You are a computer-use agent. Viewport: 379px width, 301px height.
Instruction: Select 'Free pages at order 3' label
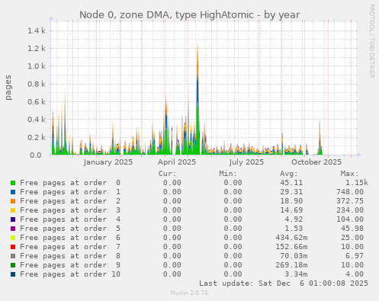pyautogui.click(x=70, y=210)
